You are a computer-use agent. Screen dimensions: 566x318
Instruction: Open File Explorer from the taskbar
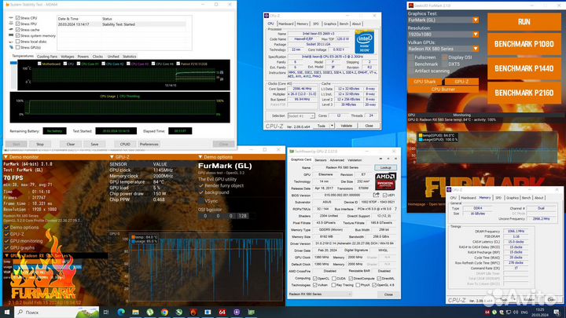click(x=135, y=312)
